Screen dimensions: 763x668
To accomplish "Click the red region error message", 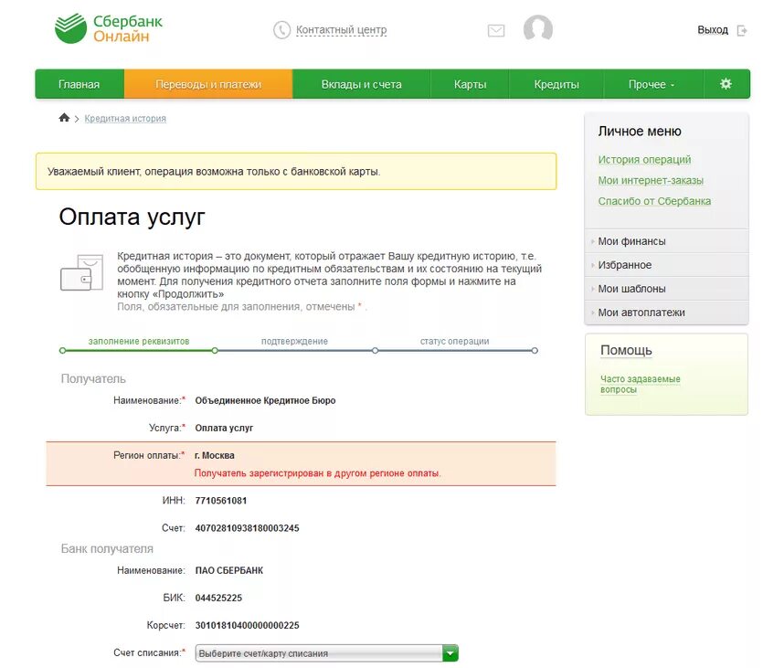I will tap(317, 473).
